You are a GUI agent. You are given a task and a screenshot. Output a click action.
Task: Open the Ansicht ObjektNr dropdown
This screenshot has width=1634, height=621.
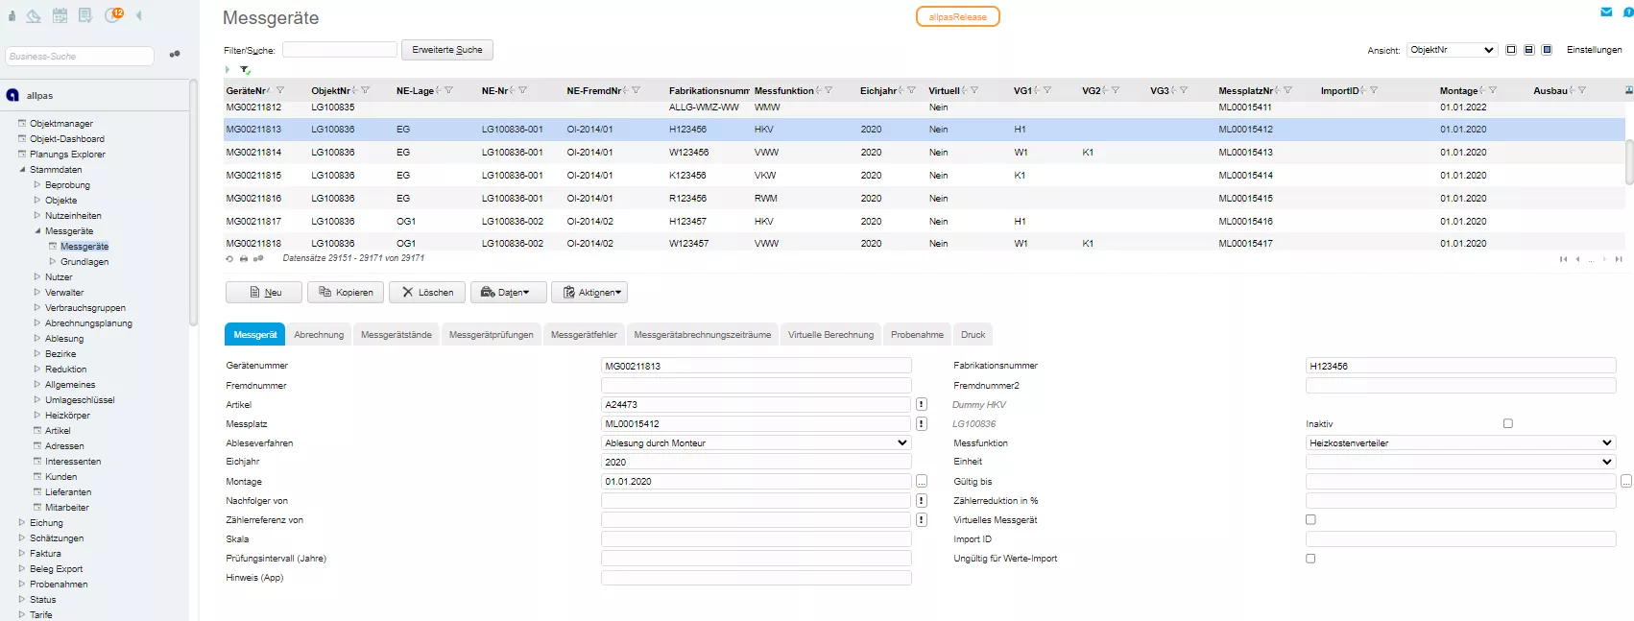coord(1452,50)
